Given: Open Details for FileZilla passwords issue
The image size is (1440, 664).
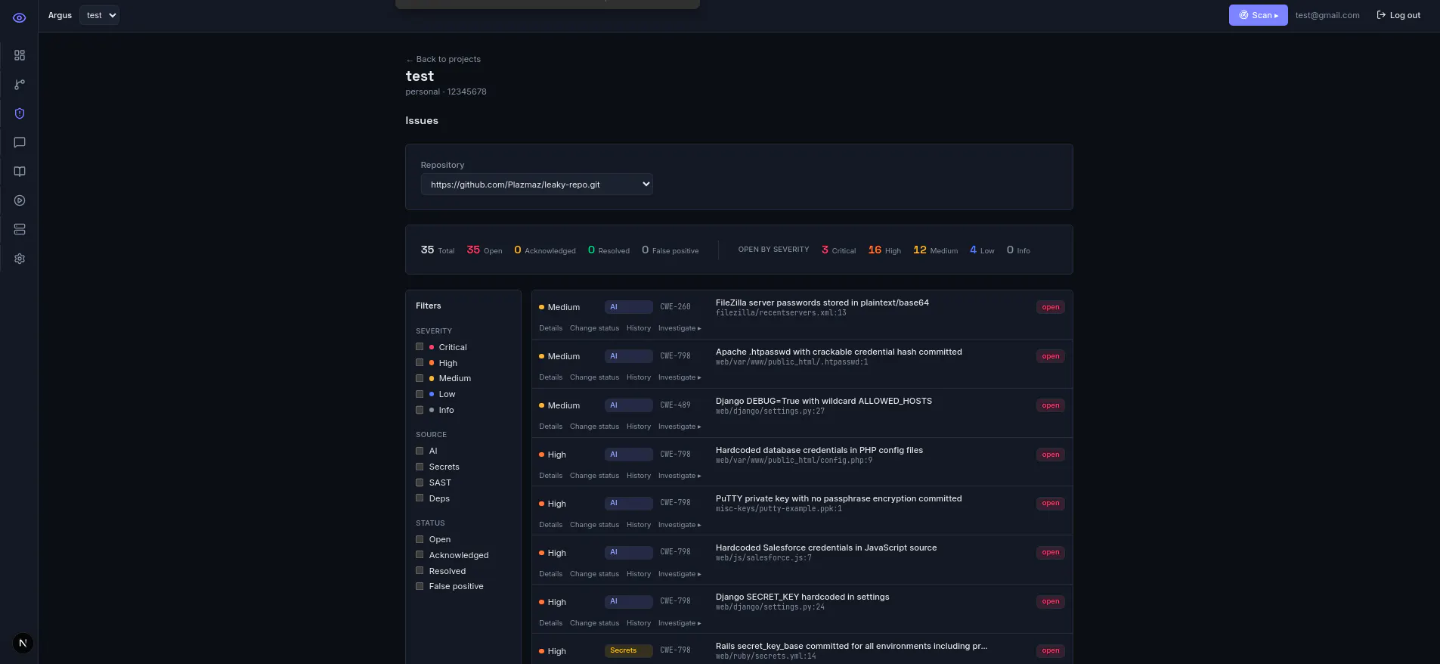Looking at the screenshot, I should tap(550, 328).
